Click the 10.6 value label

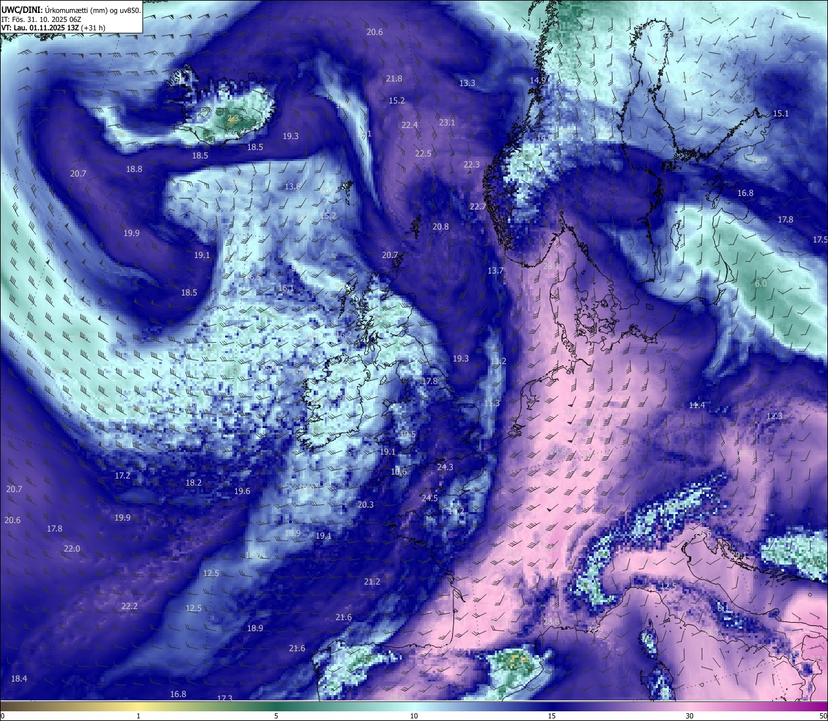pyautogui.click(x=398, y=472)
